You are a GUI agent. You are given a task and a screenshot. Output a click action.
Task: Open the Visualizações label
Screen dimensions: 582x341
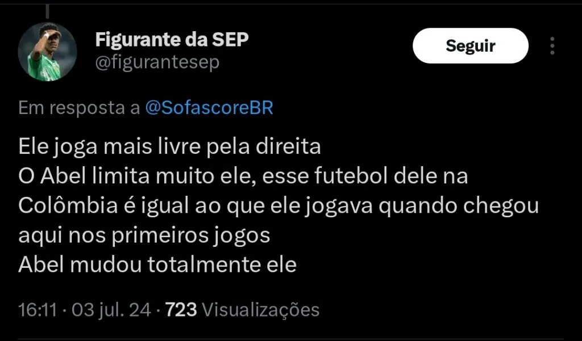coord(261,310)
